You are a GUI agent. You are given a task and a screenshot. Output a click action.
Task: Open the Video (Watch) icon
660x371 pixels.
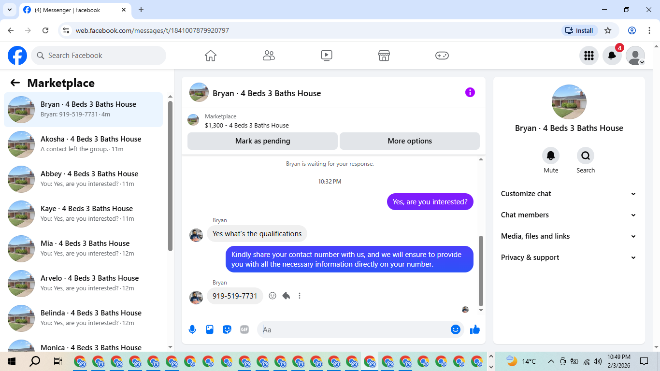pos(327,56)
